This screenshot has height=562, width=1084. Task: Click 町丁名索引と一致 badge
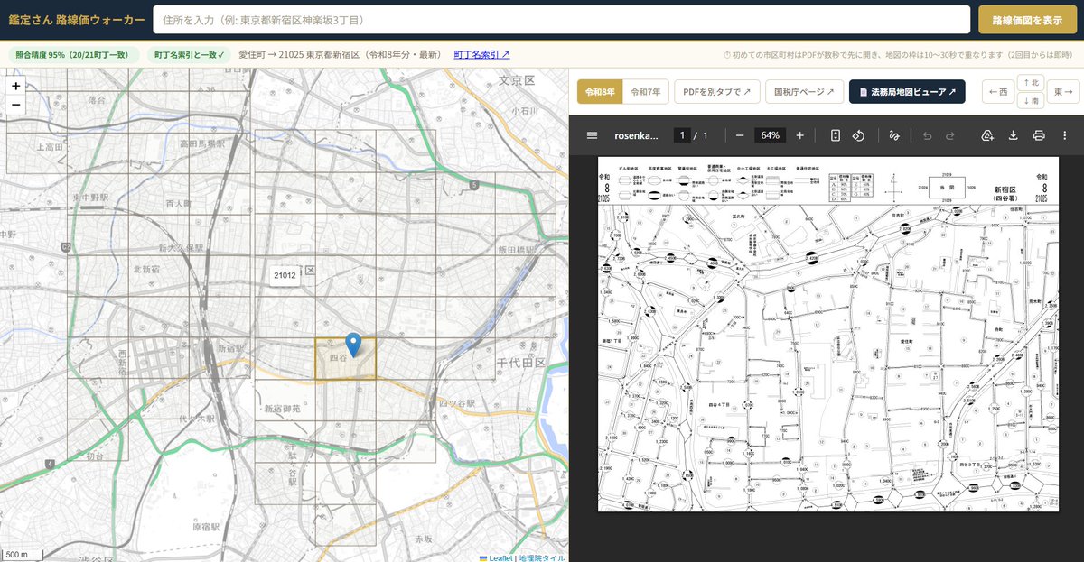pyautogui.click(x=190, y=54)
